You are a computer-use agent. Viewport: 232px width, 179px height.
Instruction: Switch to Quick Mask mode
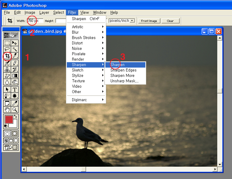[14, 133]
